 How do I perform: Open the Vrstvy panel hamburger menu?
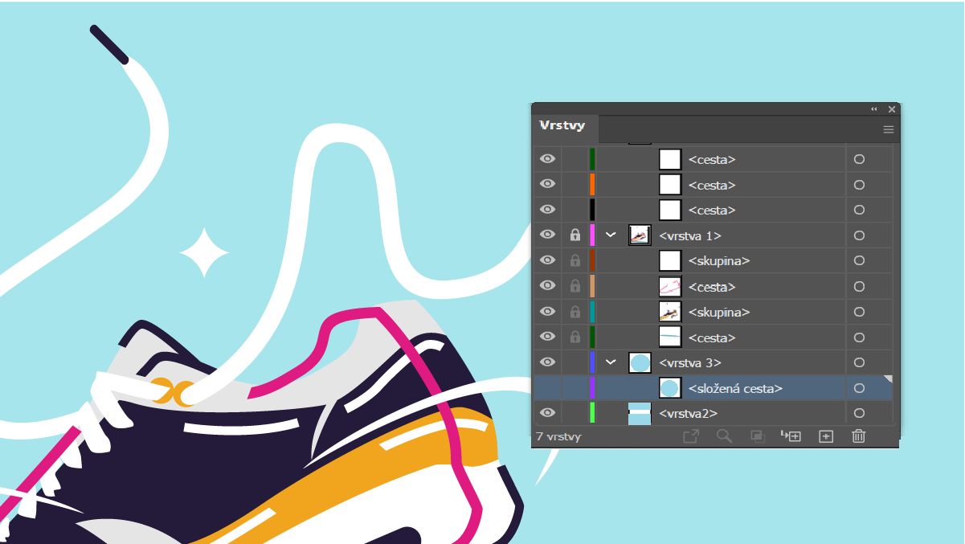pos(888,129)
